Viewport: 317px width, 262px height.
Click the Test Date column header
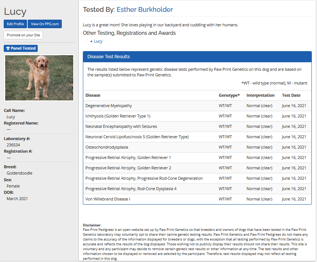click(x=291, y=95)
